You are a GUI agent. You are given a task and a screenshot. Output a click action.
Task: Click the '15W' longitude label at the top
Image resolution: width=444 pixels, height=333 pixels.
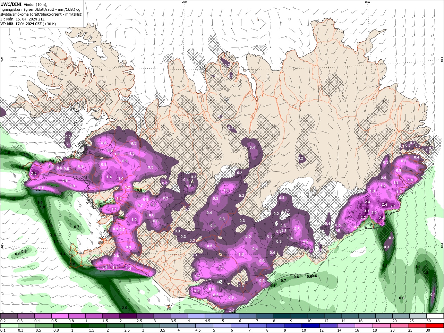pos(368,2)
